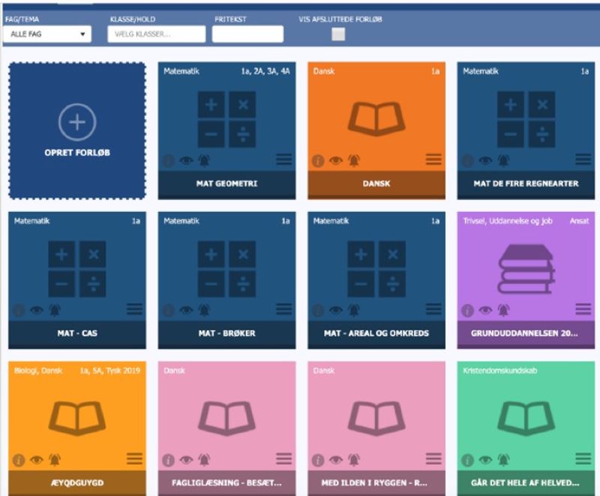This screenshot has width=600, height=496.
Task: Enable Vis afsluttede forløb checkbox
Action: point(338,34)
